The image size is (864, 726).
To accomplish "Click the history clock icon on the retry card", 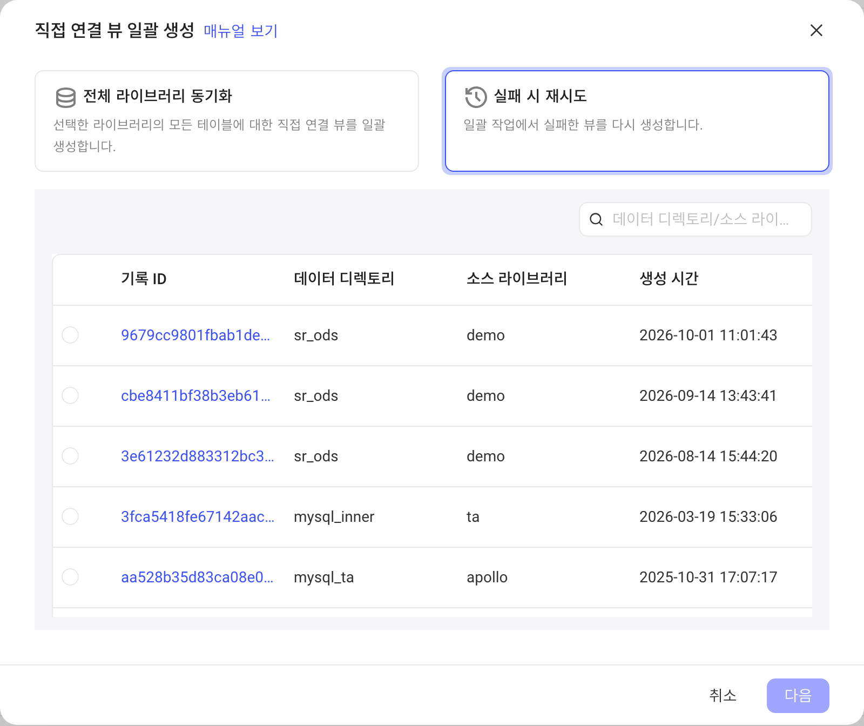I will pos(476,97).
